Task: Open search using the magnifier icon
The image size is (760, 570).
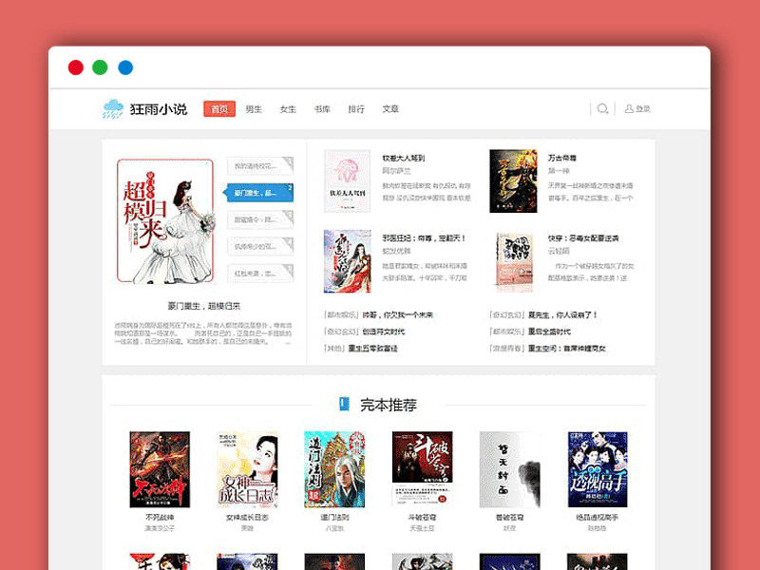Action: tap(603, 108)
